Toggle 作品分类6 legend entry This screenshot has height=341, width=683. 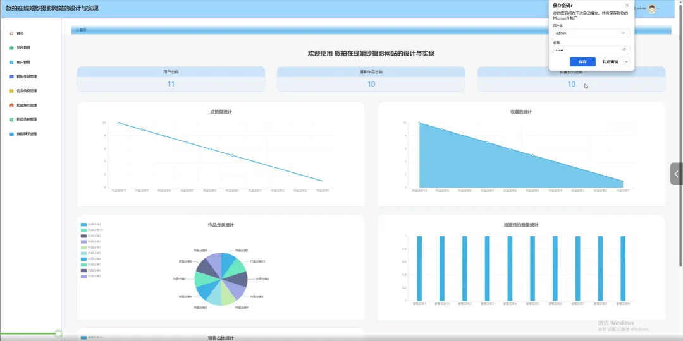91,259
